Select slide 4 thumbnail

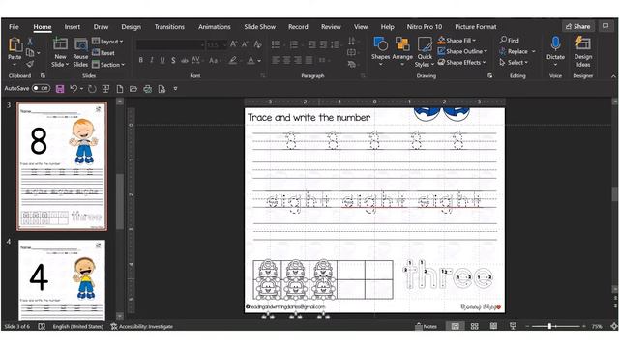[62, 279]
